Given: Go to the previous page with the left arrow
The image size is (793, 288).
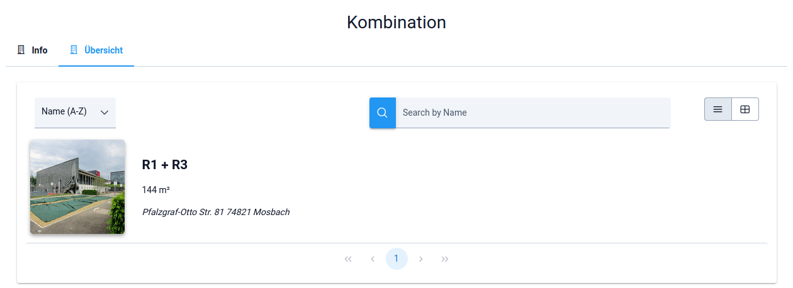Looking at the screenshot, I should click(373, 259).
